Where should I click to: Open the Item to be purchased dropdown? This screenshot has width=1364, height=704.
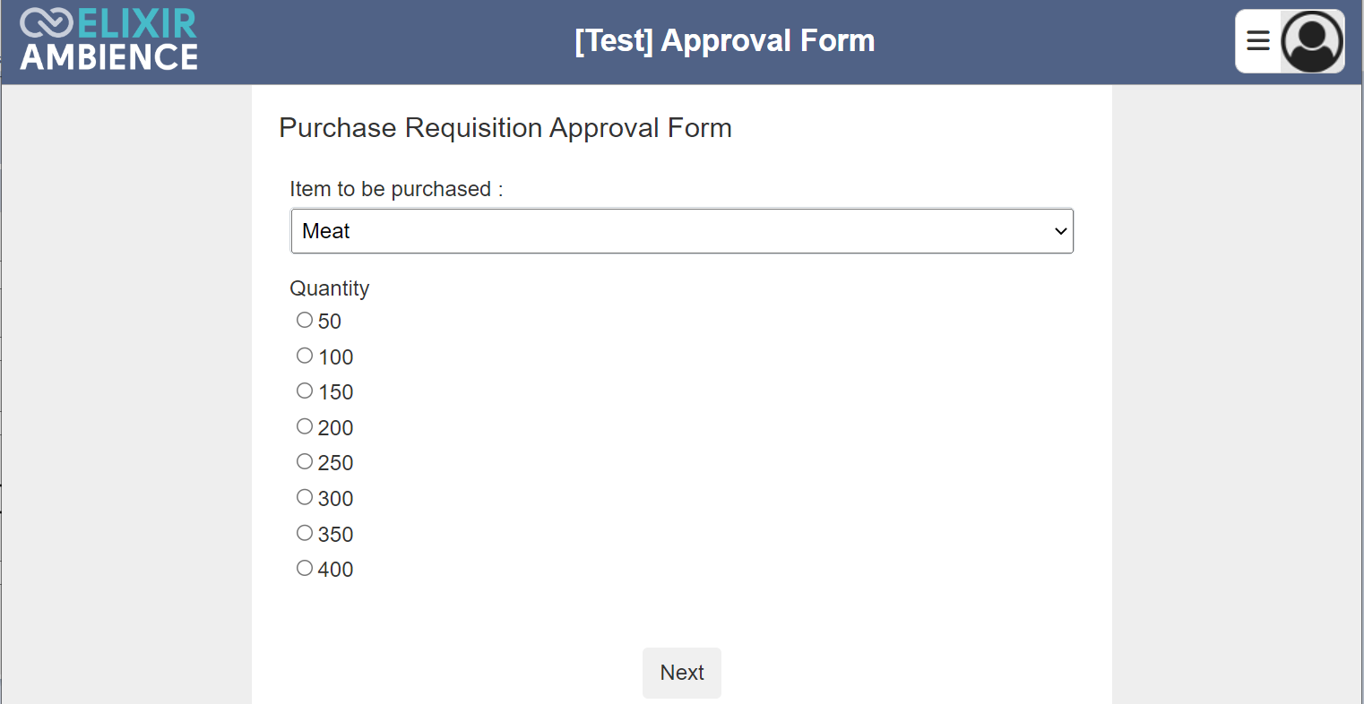click(682, 231)
